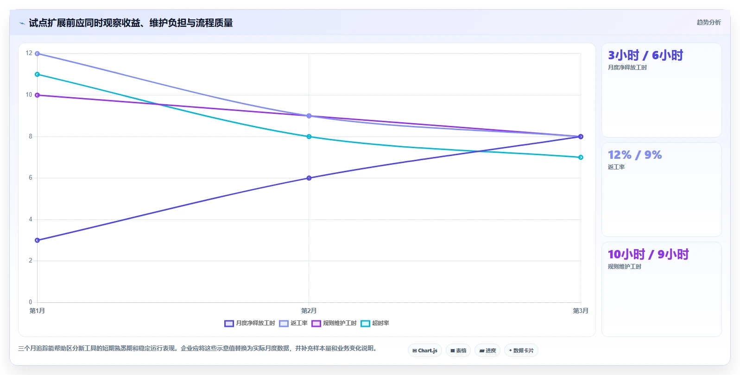Viewport: 740px width, 375px height.
Task: Click the 进度 tag pill
Action: (x=487, y=350)
